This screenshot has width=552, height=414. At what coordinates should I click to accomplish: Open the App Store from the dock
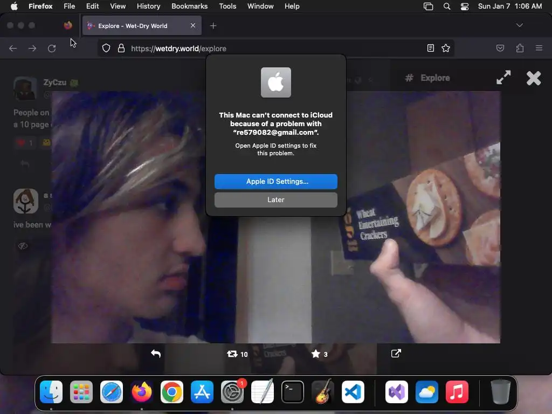[202, 392]
